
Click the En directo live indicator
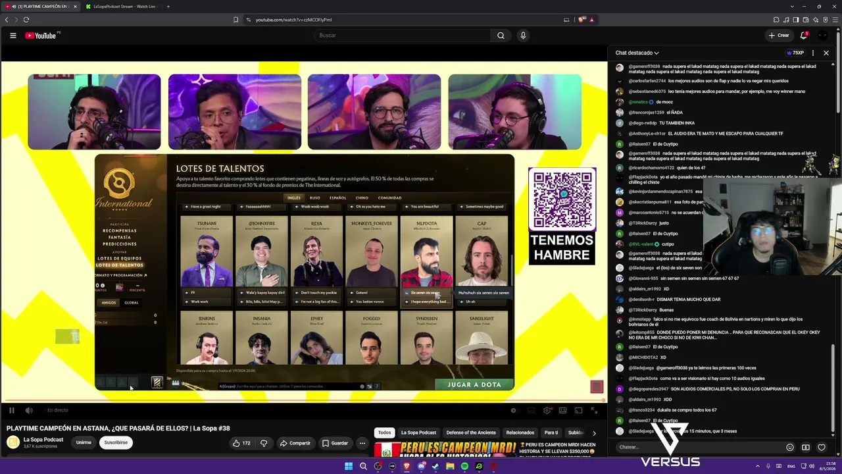[58, 410]
